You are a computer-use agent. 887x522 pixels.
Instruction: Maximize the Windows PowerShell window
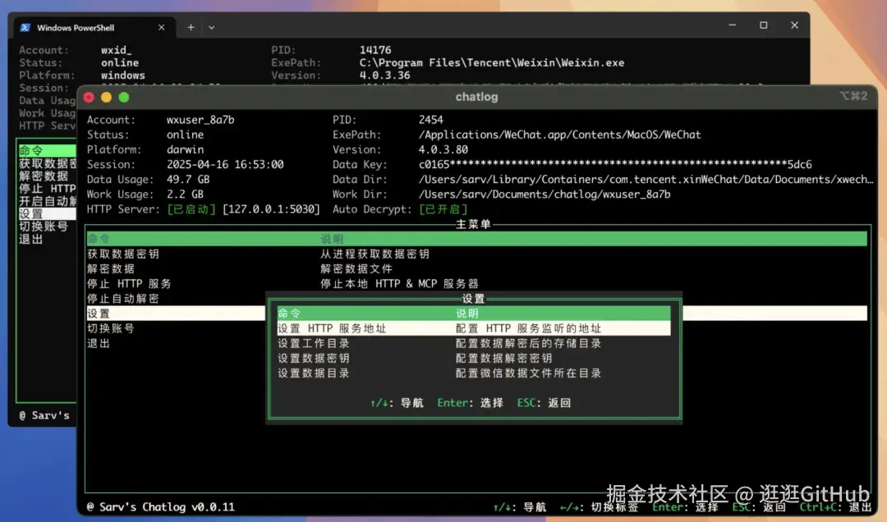[x=763, y=25]
